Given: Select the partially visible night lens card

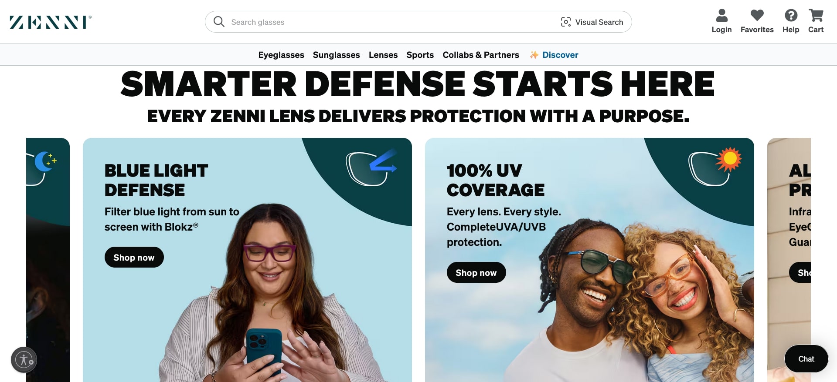Looking at the screenshot, I should (x=48, y=260).
